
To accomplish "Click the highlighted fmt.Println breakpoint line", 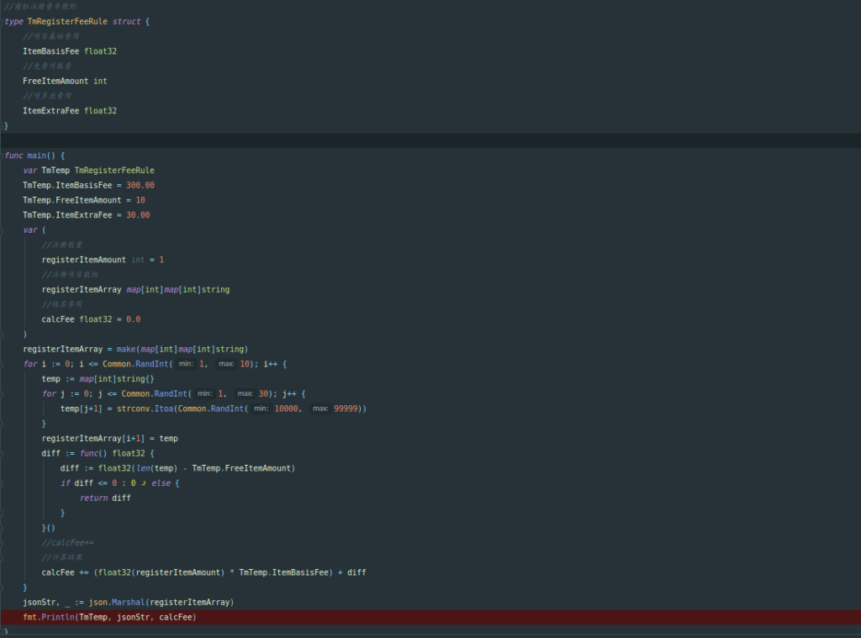I will pyautogui.click(x=420, y=617).
